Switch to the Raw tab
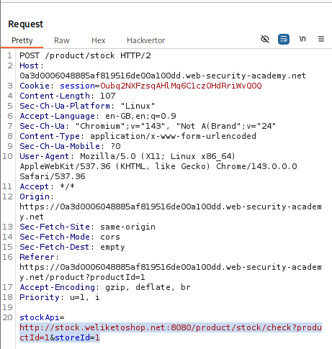 pos(62,40)
